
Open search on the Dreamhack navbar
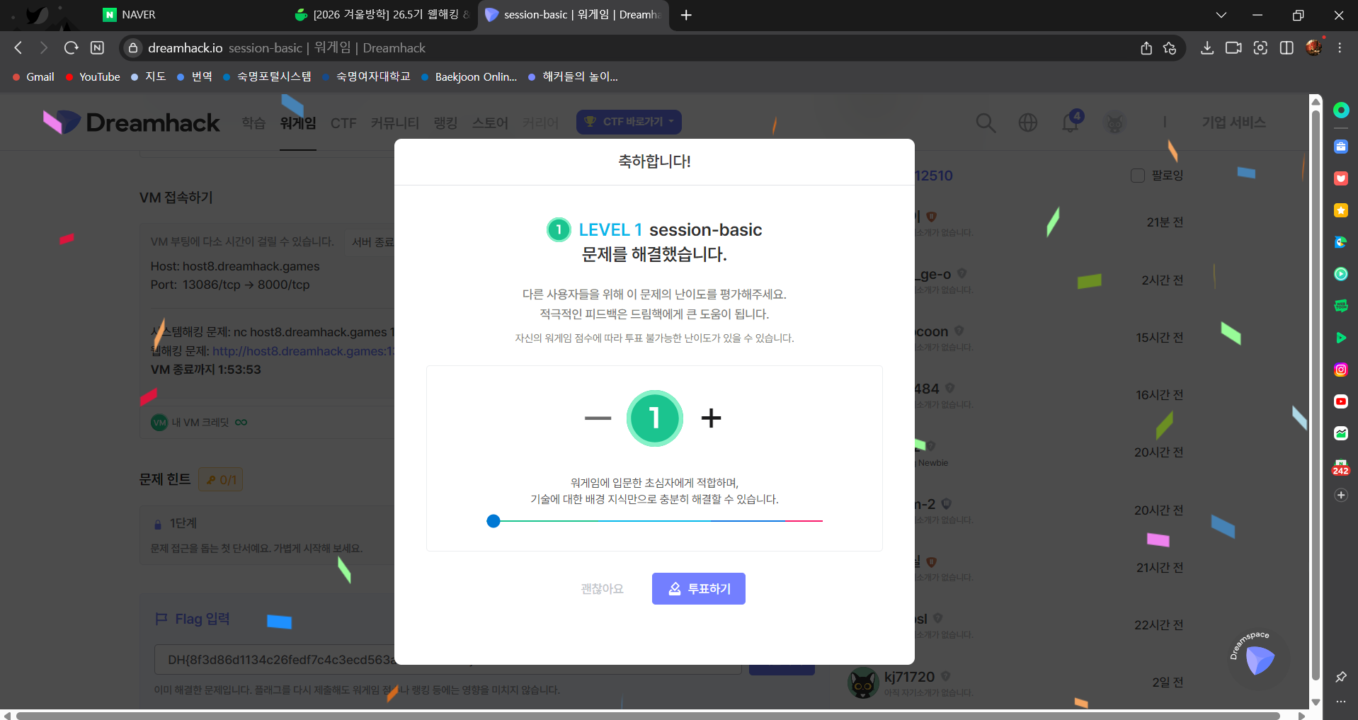pos(986,122)
